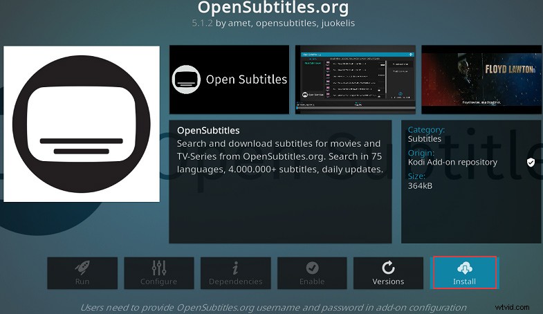Viewport: 543px width, 314px height.
Task: Open the subtitle search list screenshot
Action: pyautogui.click(x=356, y=80)
